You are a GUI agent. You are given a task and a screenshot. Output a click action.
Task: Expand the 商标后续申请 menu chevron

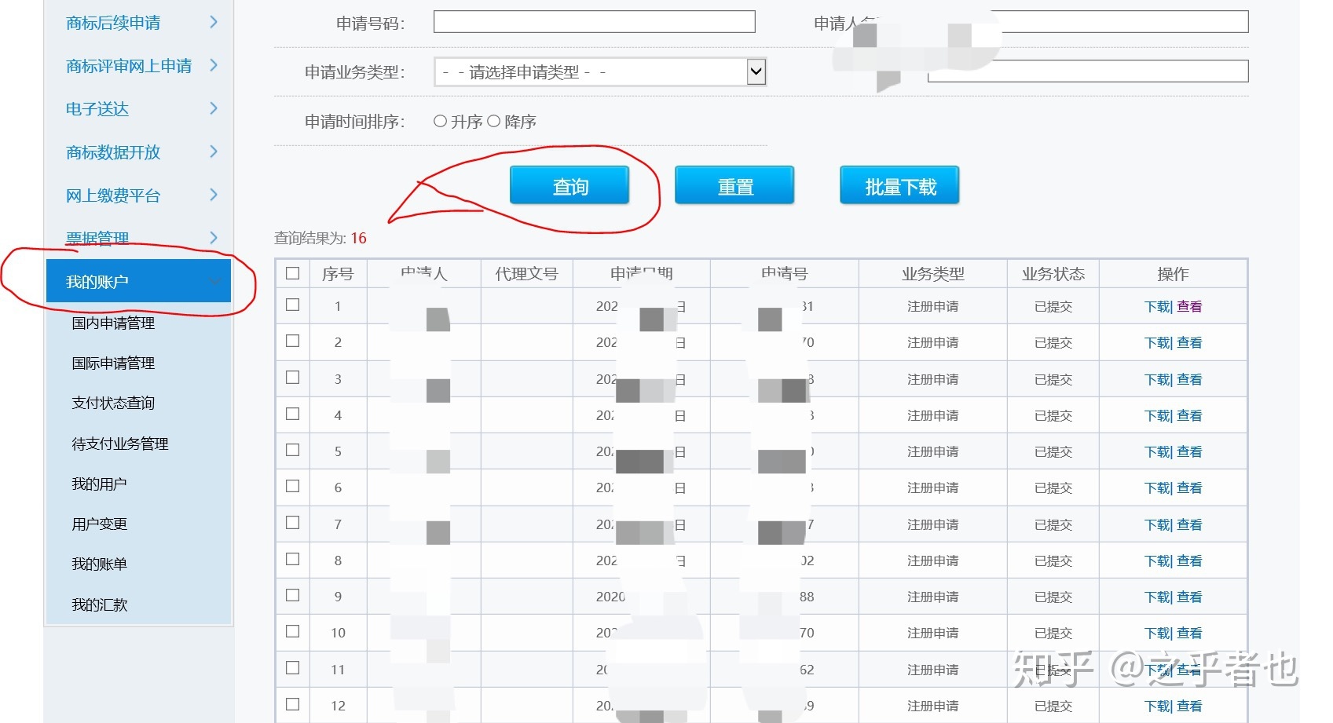pos(214,22)
